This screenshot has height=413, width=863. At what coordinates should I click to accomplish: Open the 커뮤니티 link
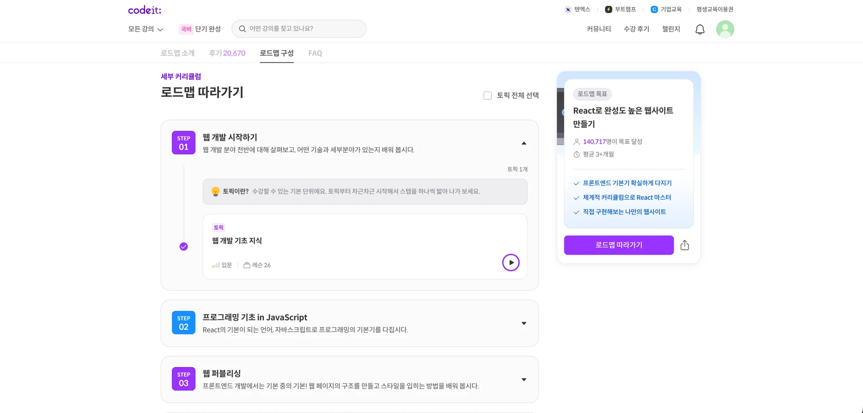pos(599,29)
